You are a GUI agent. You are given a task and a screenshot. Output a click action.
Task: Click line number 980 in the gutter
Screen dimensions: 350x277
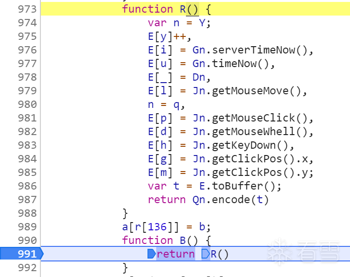click(x=27, y=104)
